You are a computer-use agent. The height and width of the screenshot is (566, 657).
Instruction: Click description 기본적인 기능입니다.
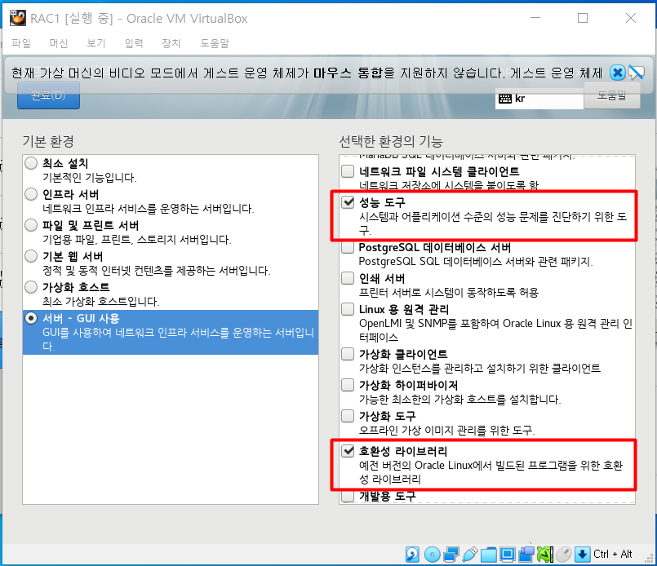[90, 178]
